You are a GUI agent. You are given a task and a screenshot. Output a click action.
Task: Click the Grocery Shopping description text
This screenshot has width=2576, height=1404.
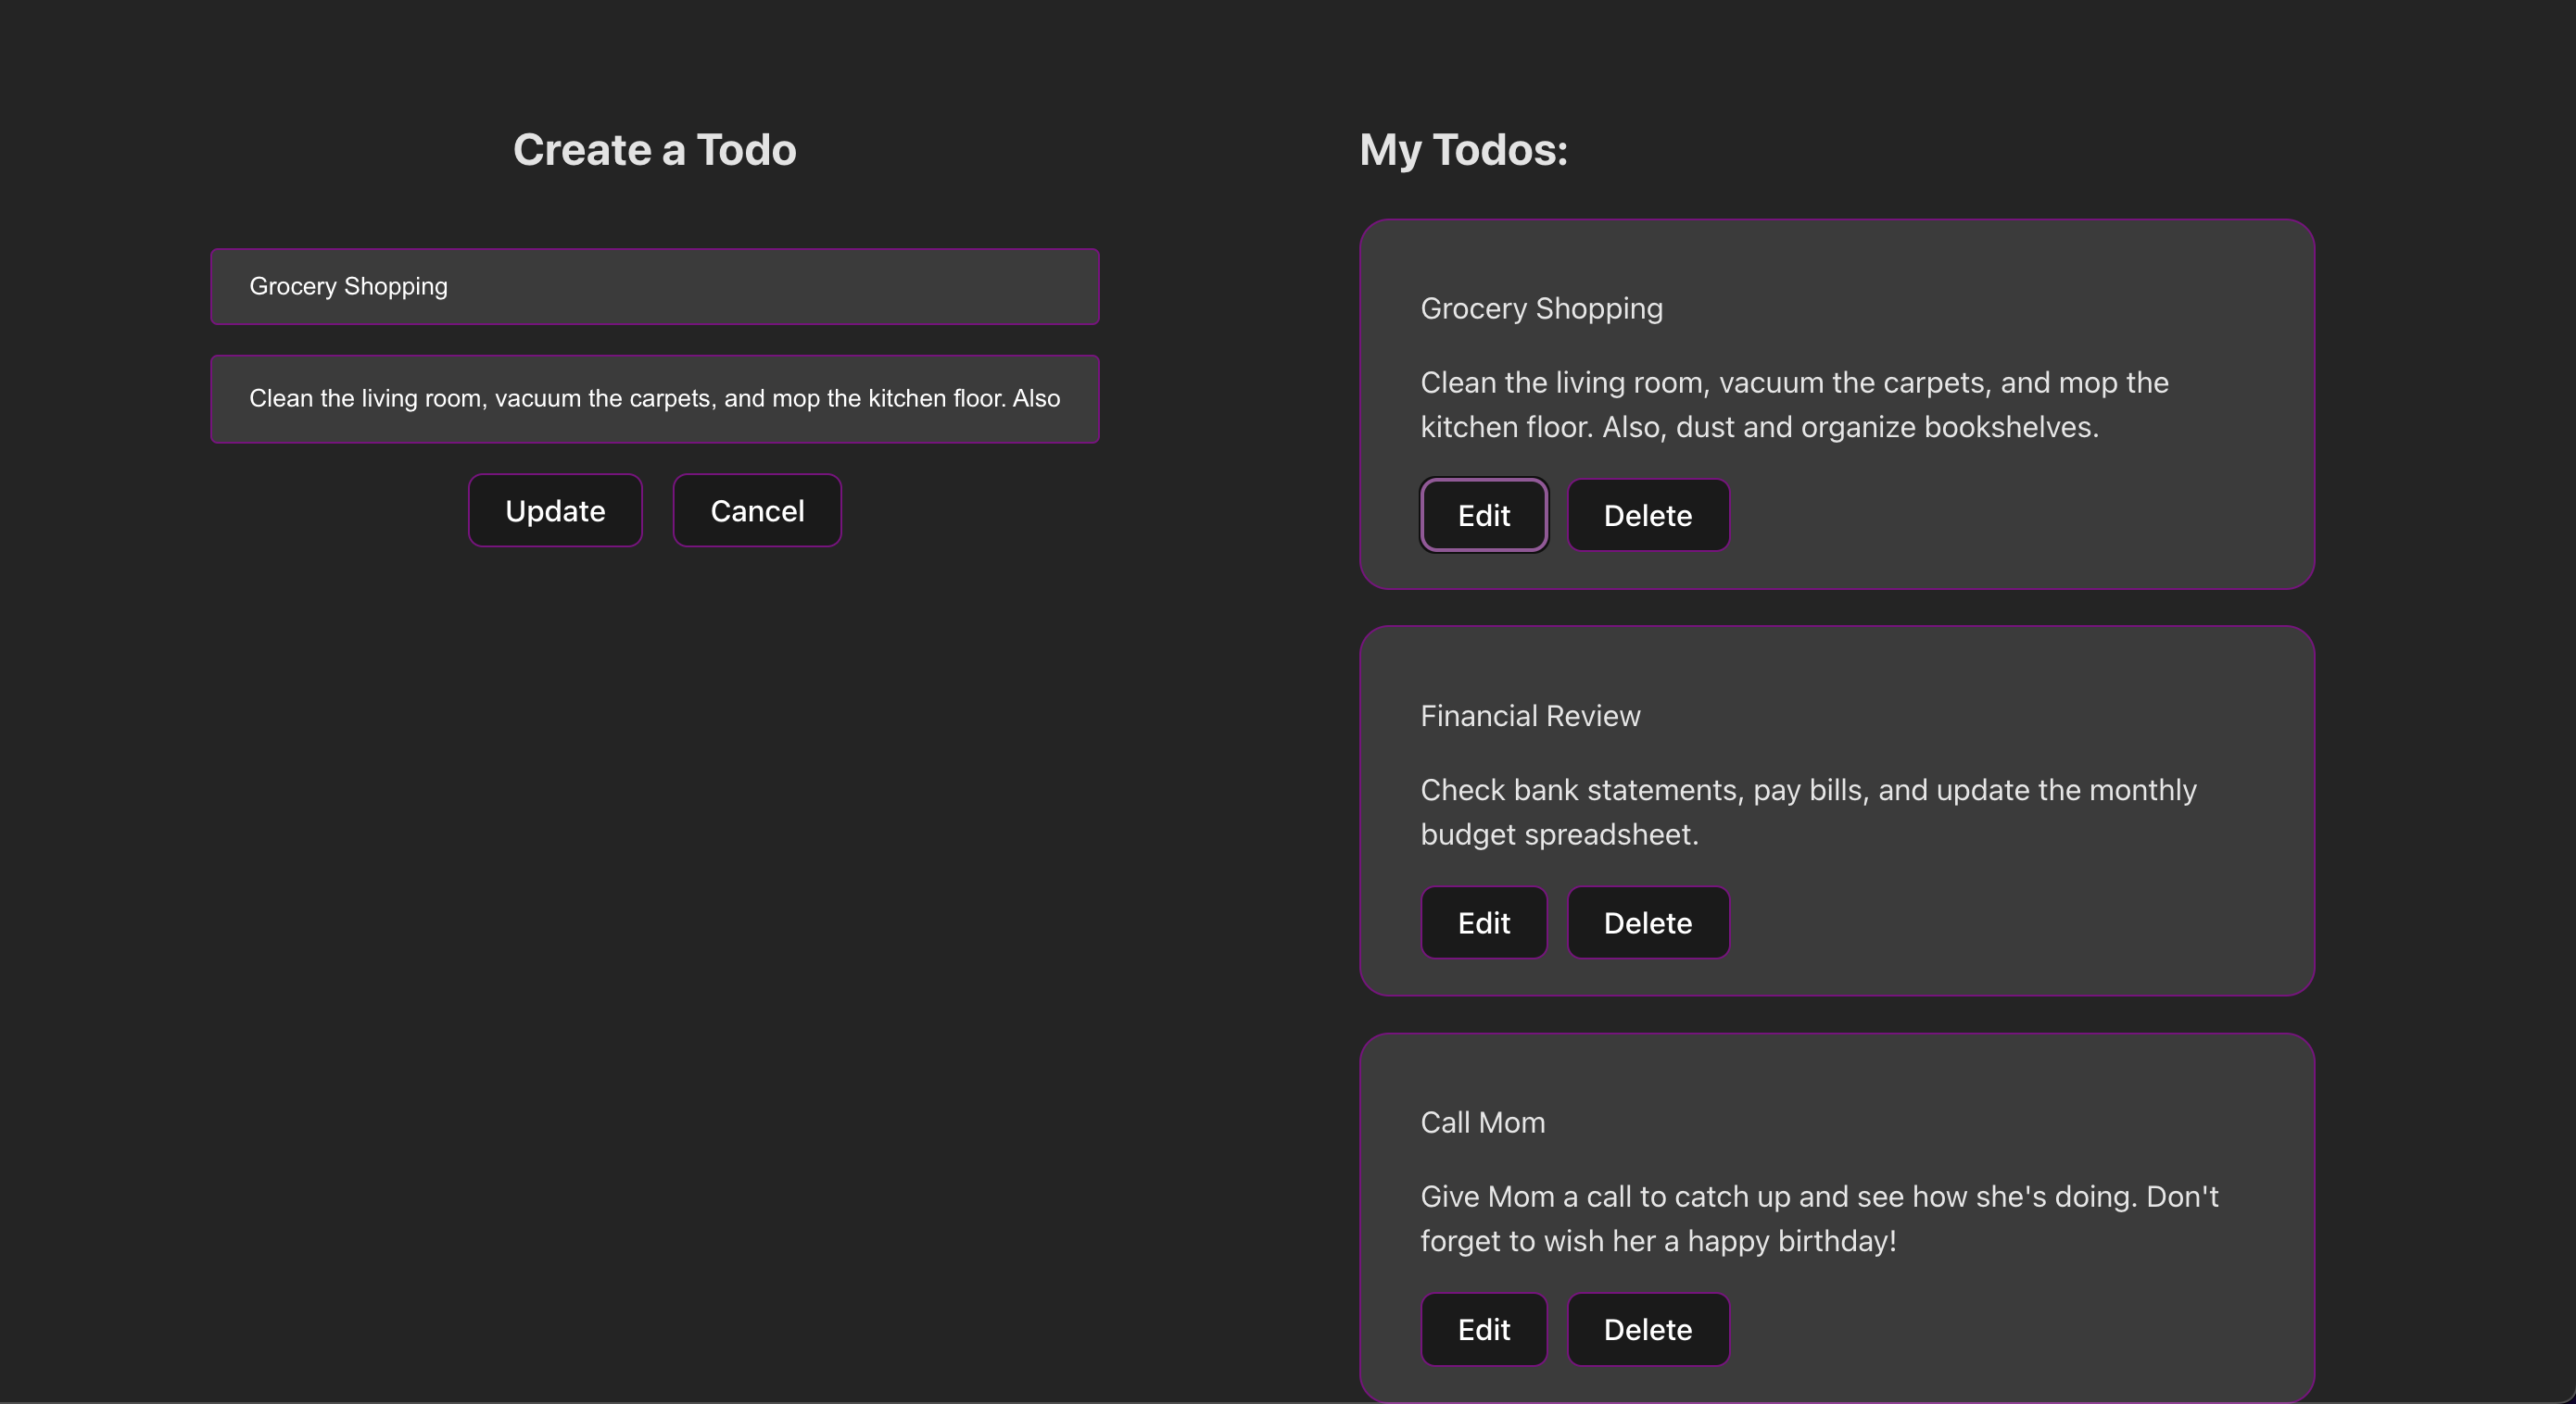pos(1793,405)
